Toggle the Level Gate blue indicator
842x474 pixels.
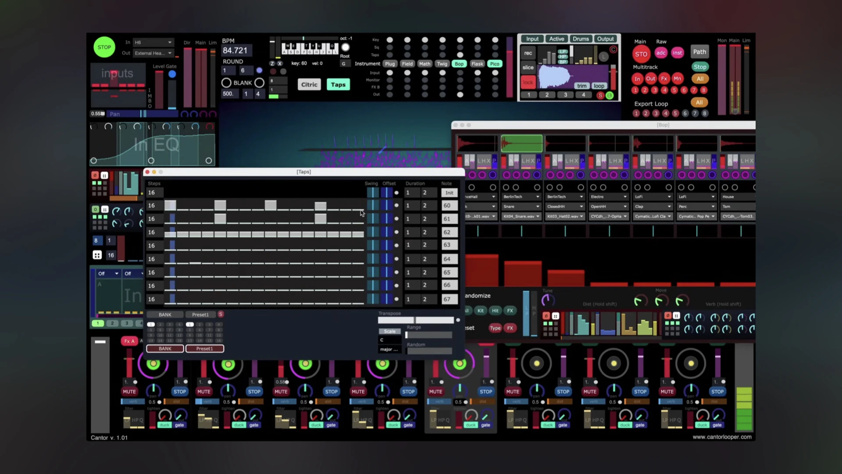pos(172,74)
